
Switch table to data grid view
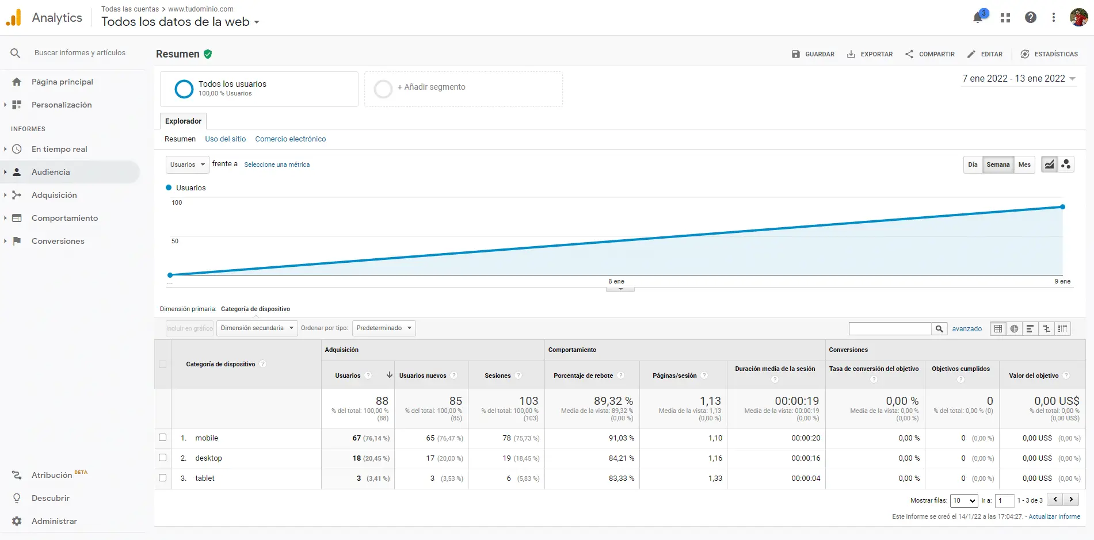(998, 328)
